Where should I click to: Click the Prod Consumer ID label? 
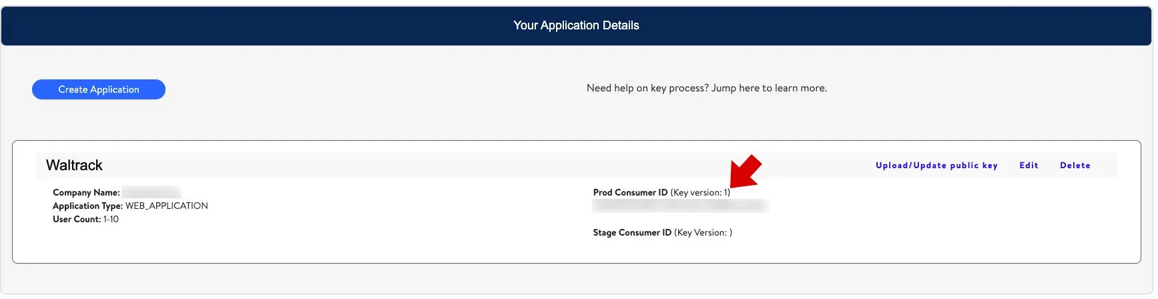630,192
